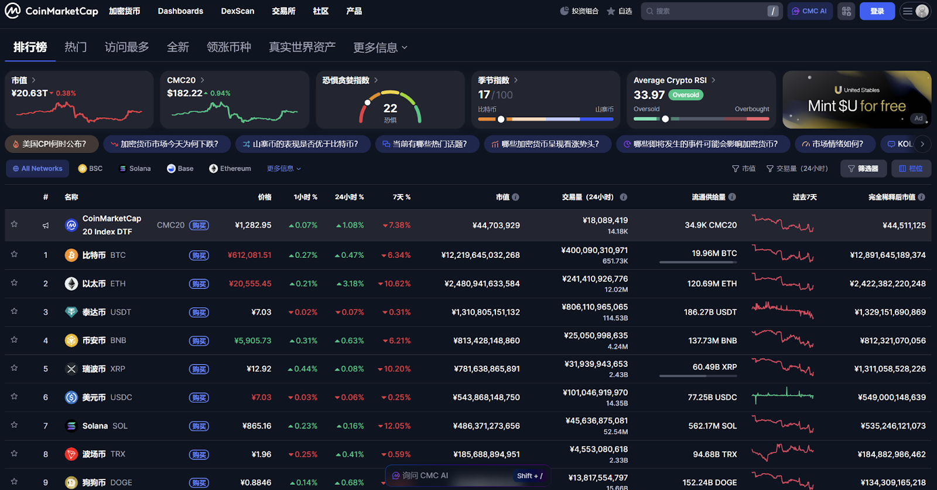Open the 市值 filter dropdown
This screenshot has width=937, height=490.
point(744,169)
